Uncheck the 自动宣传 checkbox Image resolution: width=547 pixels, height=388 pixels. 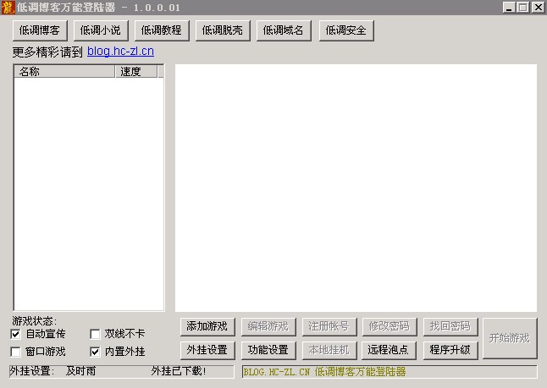16,334
